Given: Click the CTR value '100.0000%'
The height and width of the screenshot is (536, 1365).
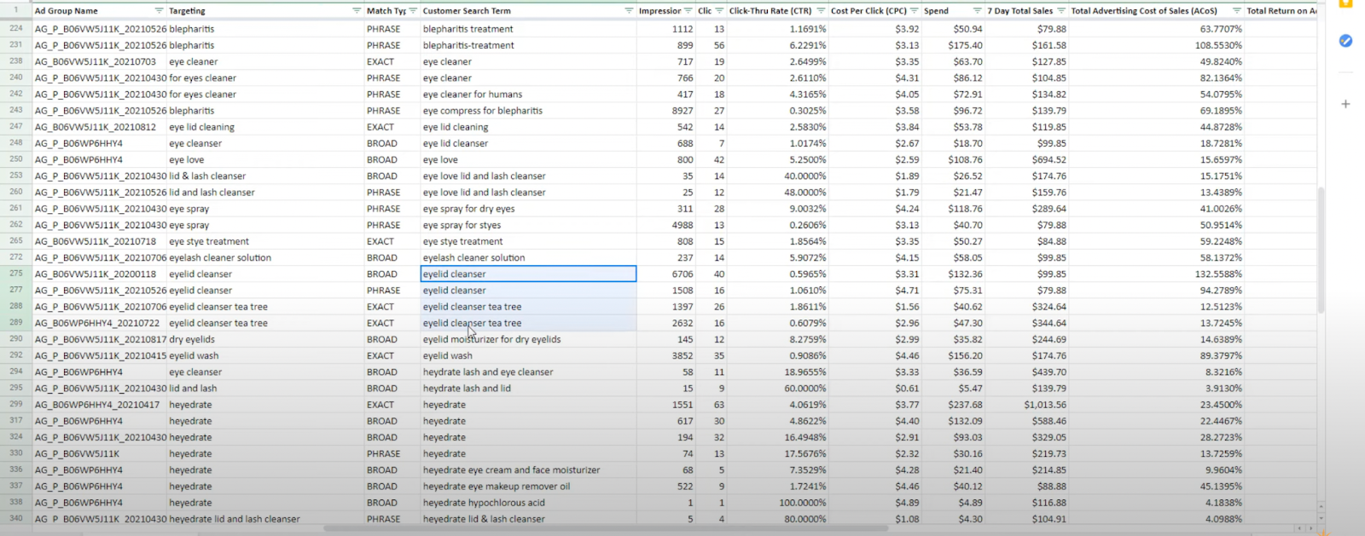Looking at the screenshot, I should click(804, 503).
